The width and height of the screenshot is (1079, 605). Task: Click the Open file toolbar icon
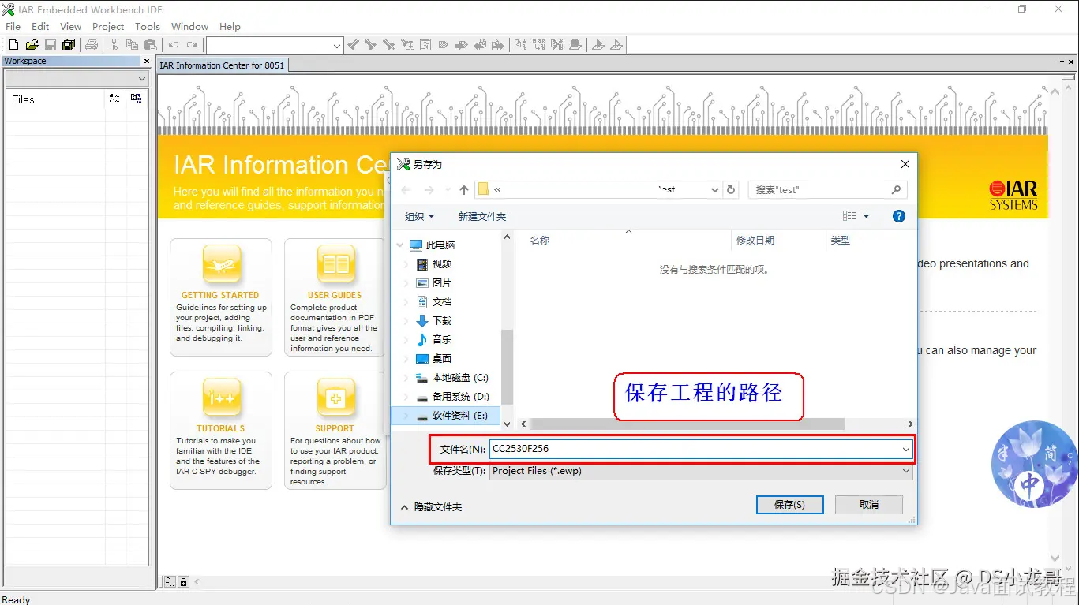[32, 45]
